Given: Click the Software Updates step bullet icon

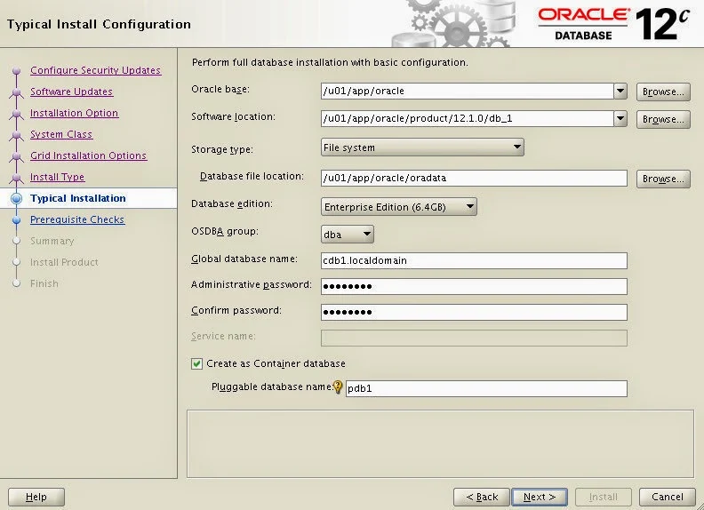Looking at the screenshot, I should tap(17, 92).
